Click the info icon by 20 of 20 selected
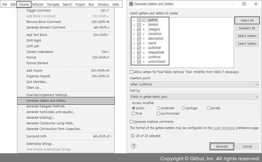The height and width of the screenshot is (162, 262). (x=132, y=136)
